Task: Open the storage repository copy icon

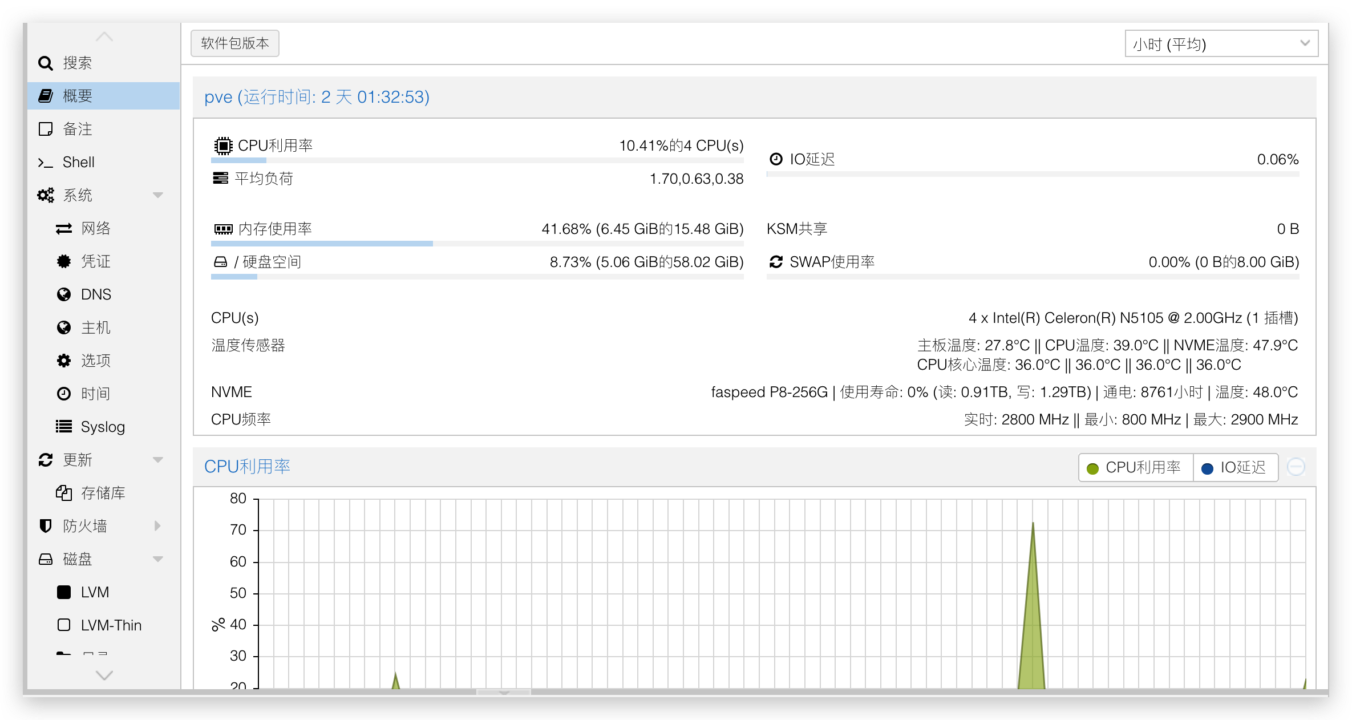Action: click(x=64, y=493)
